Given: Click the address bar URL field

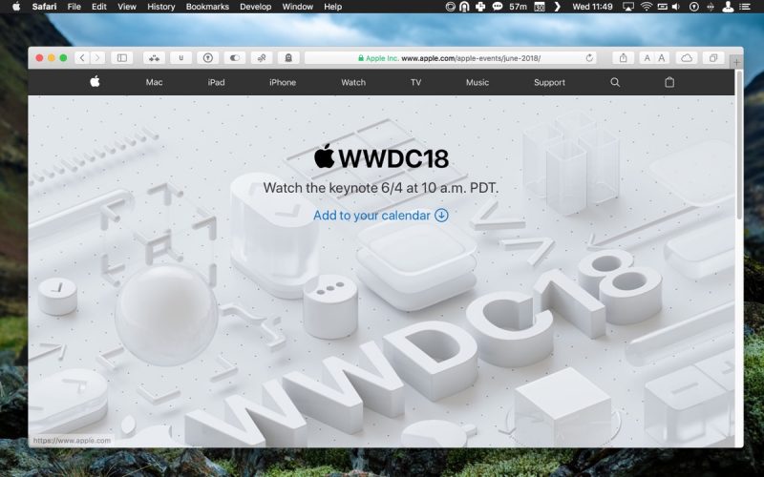Looking at the screenshot, I should click(x=451, y=58).
